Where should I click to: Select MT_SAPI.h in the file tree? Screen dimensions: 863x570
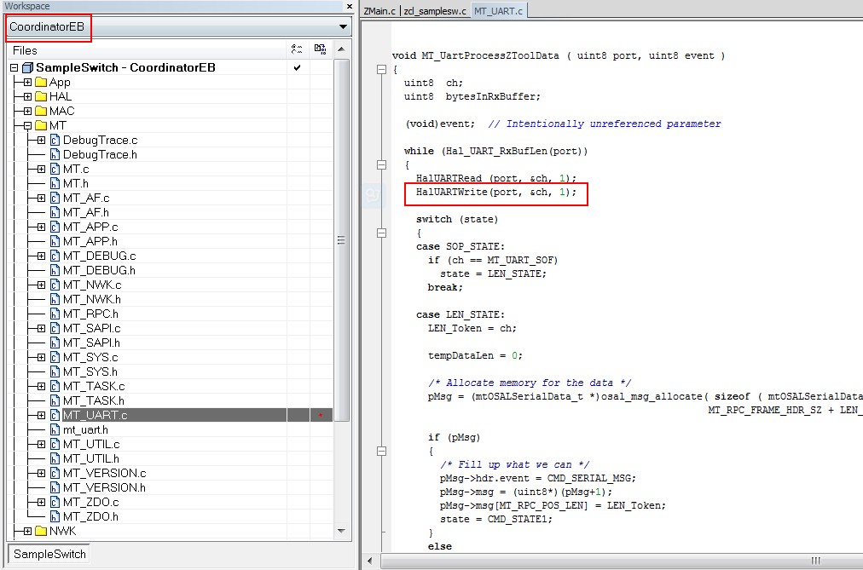coord(91,343)
